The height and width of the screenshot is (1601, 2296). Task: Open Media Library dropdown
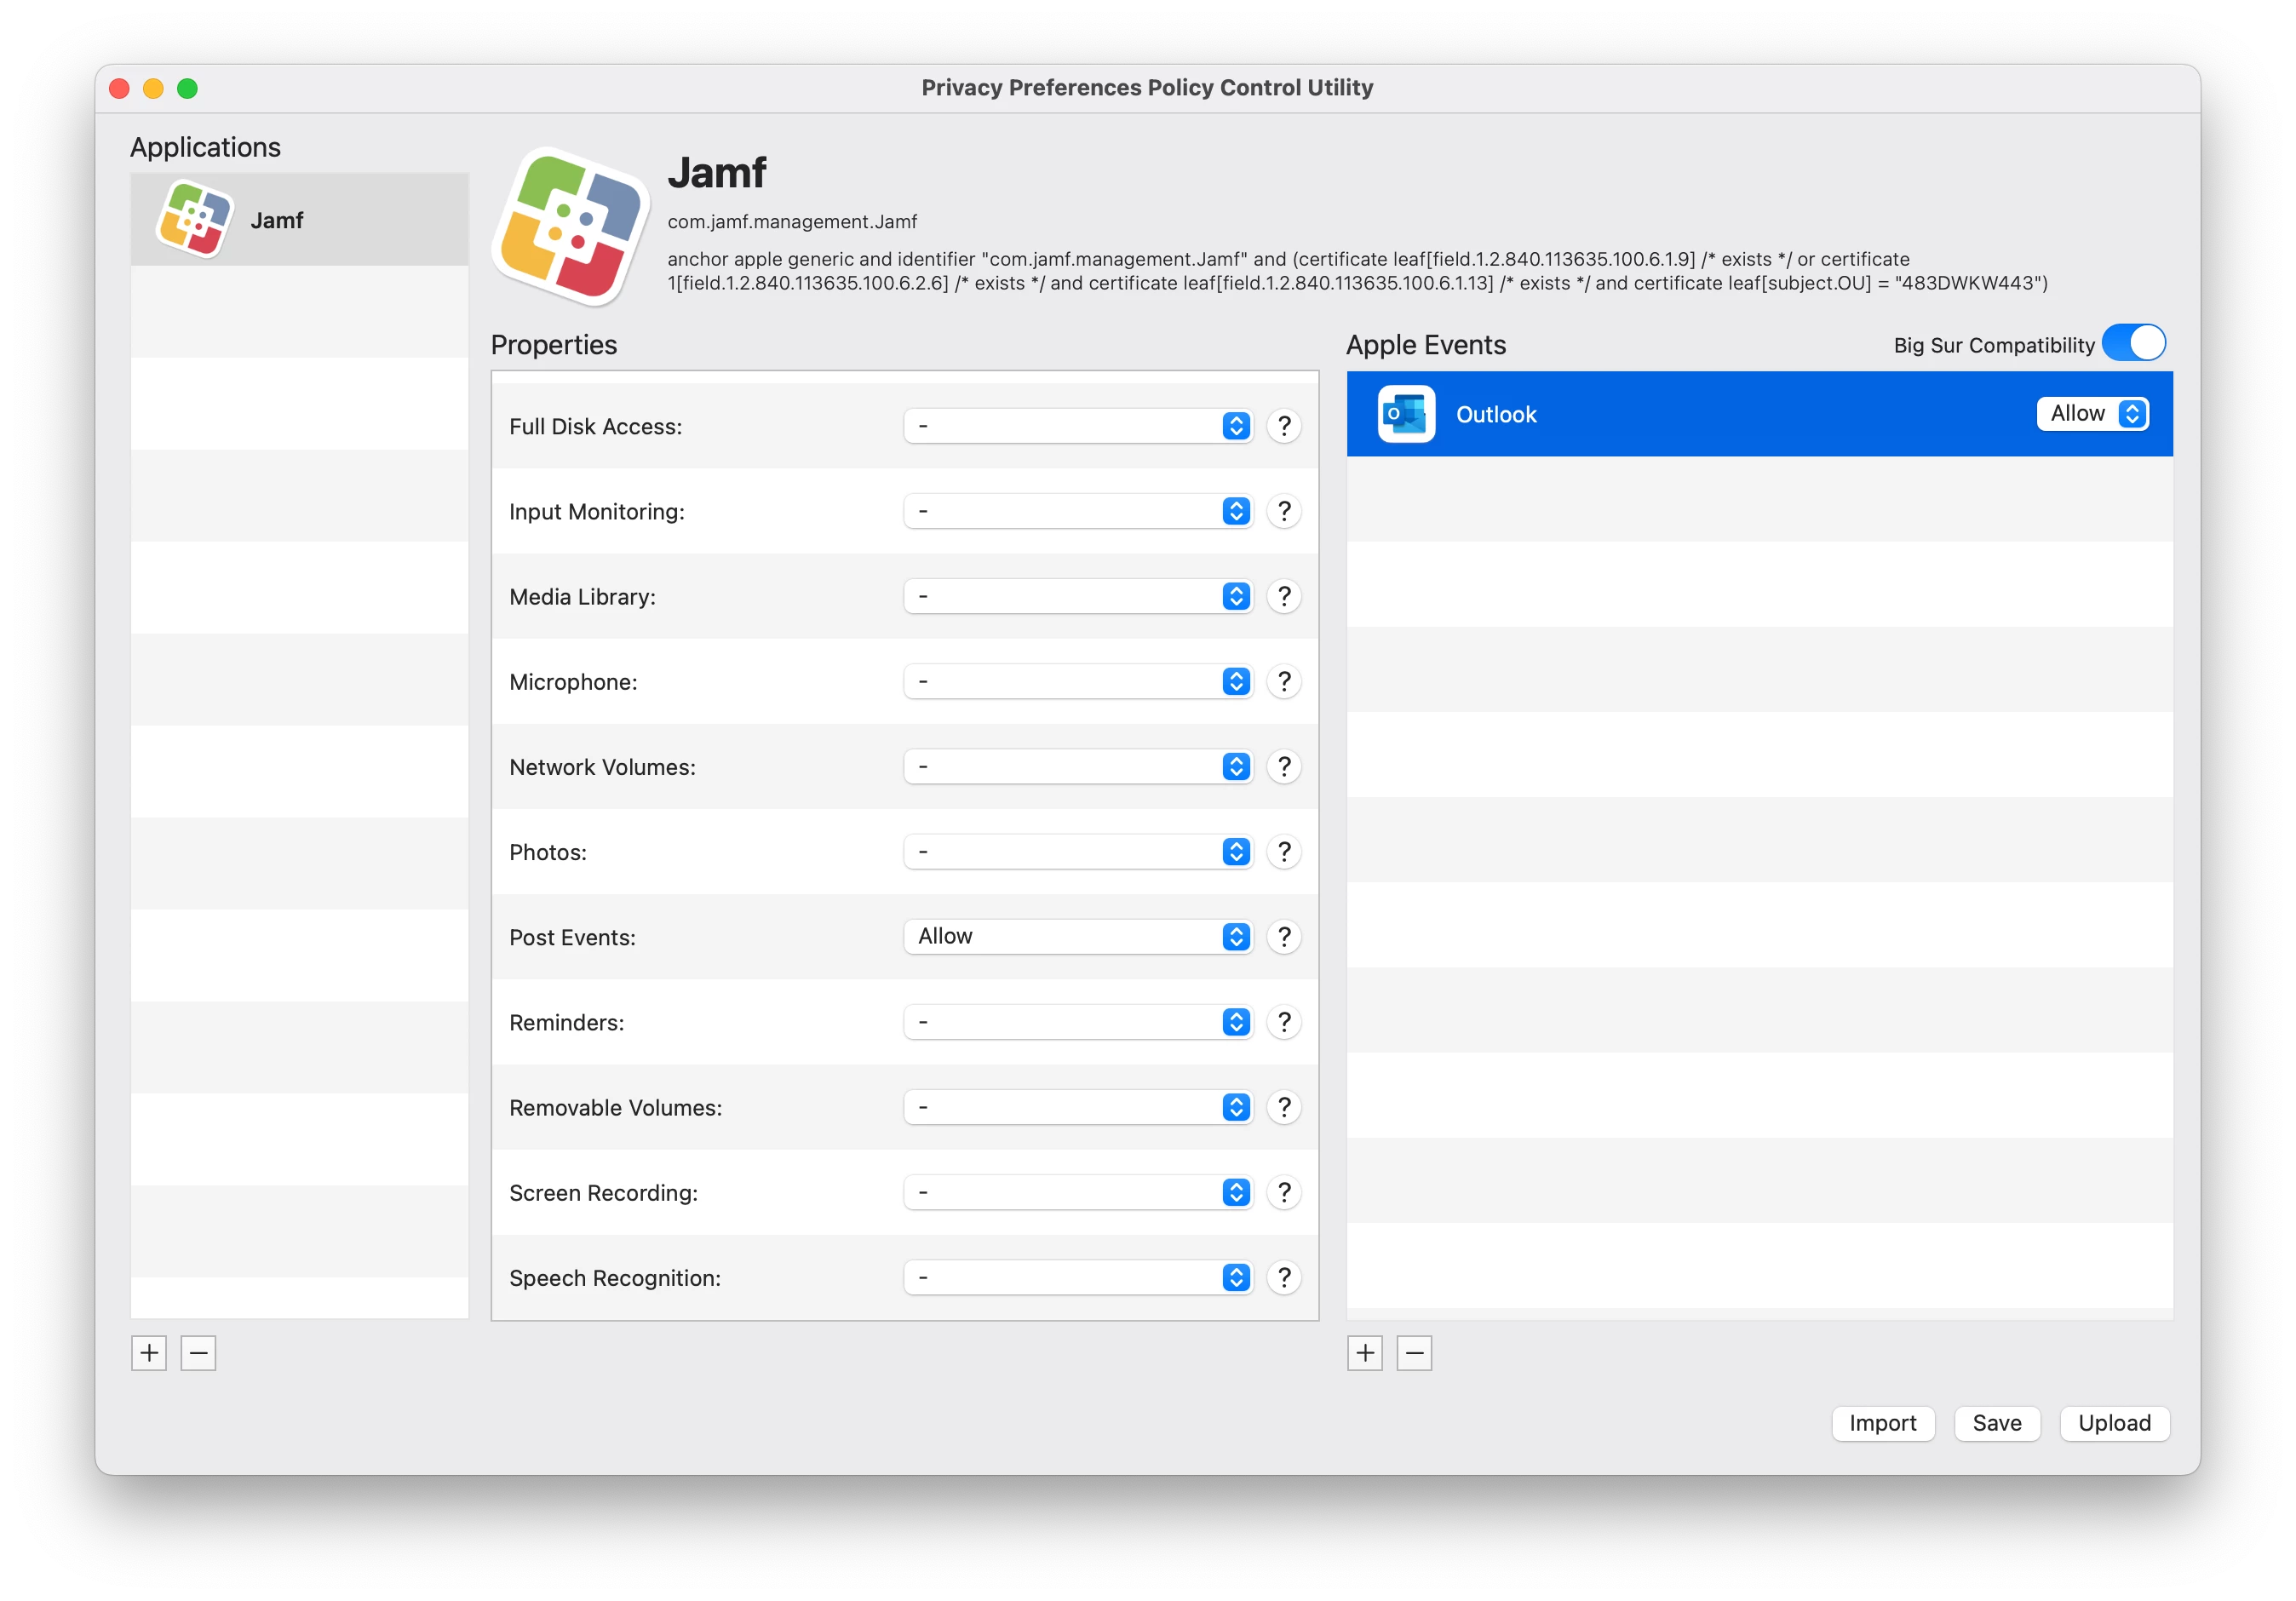(x=1078, y=596)
